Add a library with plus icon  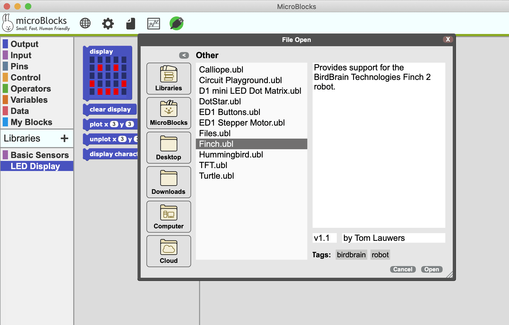click(64, 138)
